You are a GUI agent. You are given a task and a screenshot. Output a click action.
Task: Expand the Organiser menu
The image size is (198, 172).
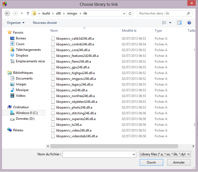pos(16,23)
